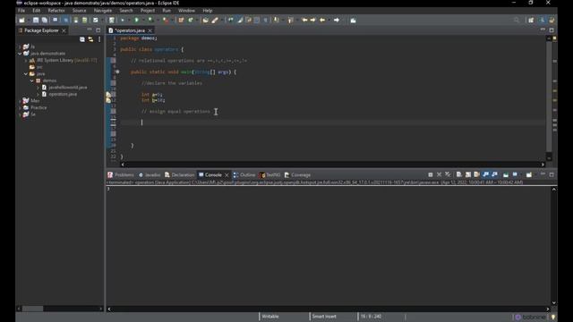Collapse the 'demos' package node

[x=32, y=80]
